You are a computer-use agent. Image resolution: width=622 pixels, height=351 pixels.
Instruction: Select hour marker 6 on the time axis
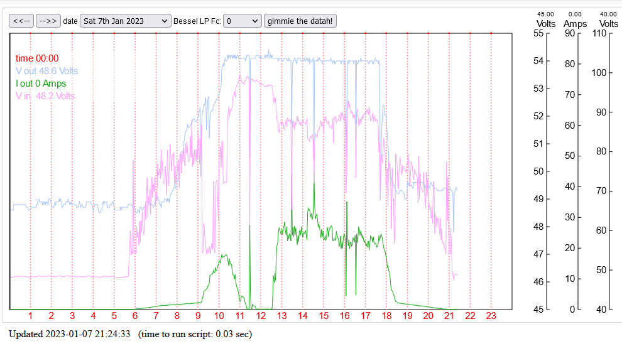[135, 316]
